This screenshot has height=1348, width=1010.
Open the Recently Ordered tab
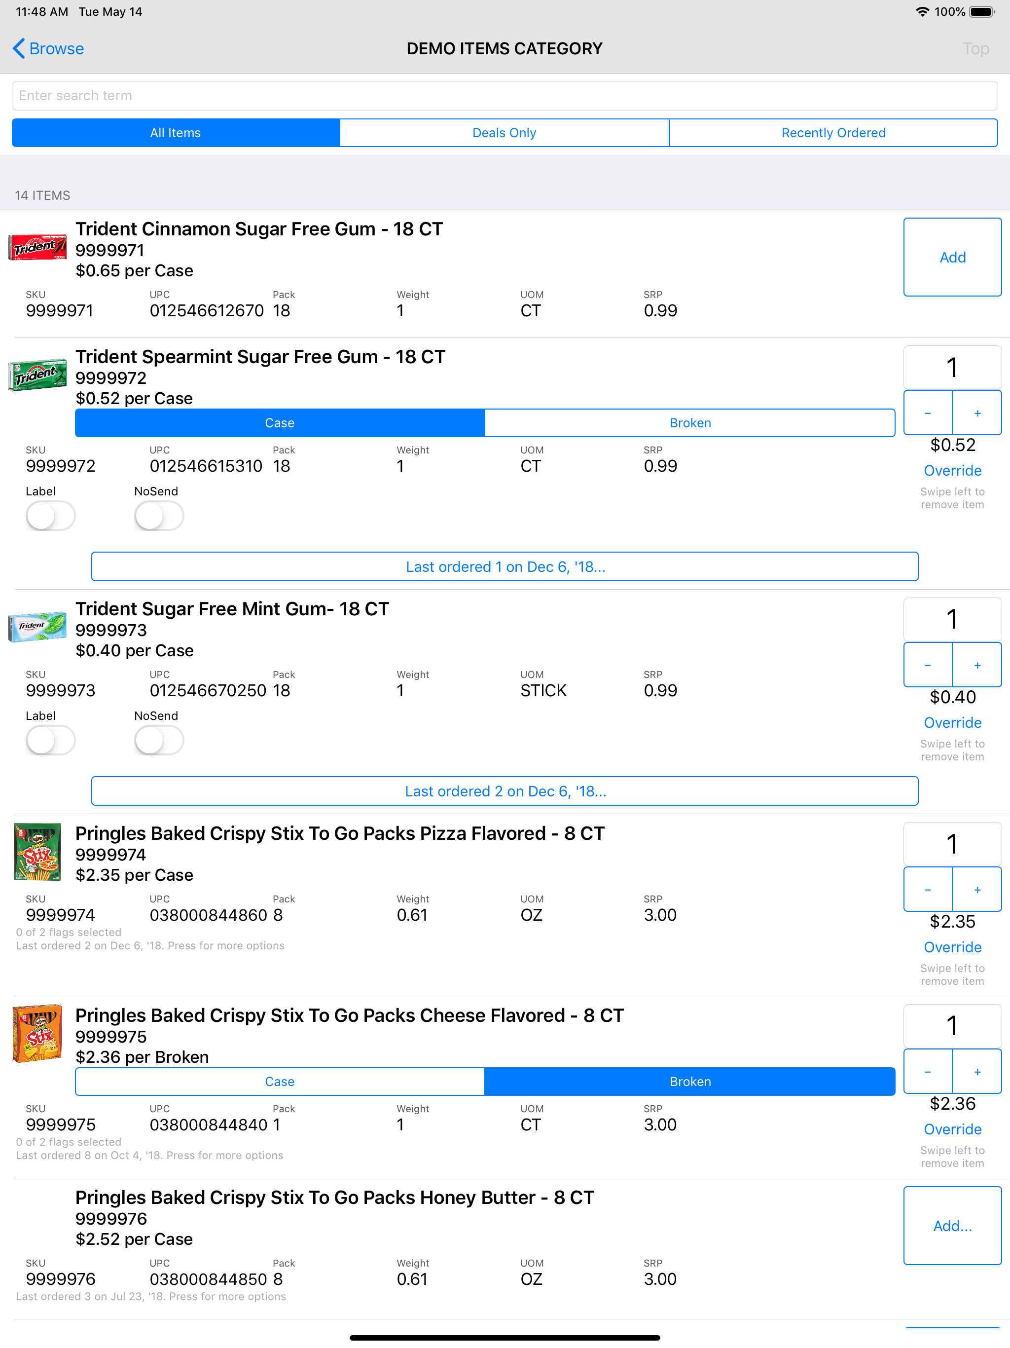pos(833,133)
